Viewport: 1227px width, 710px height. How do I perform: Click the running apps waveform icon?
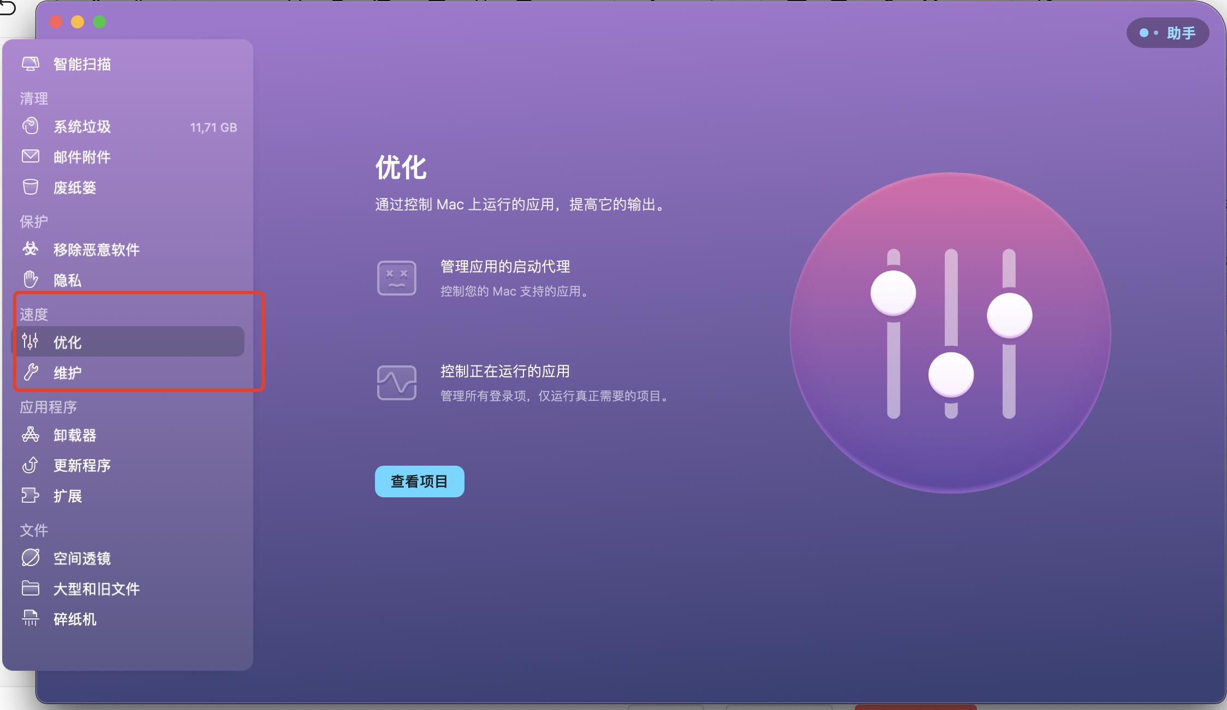(397, 382)
